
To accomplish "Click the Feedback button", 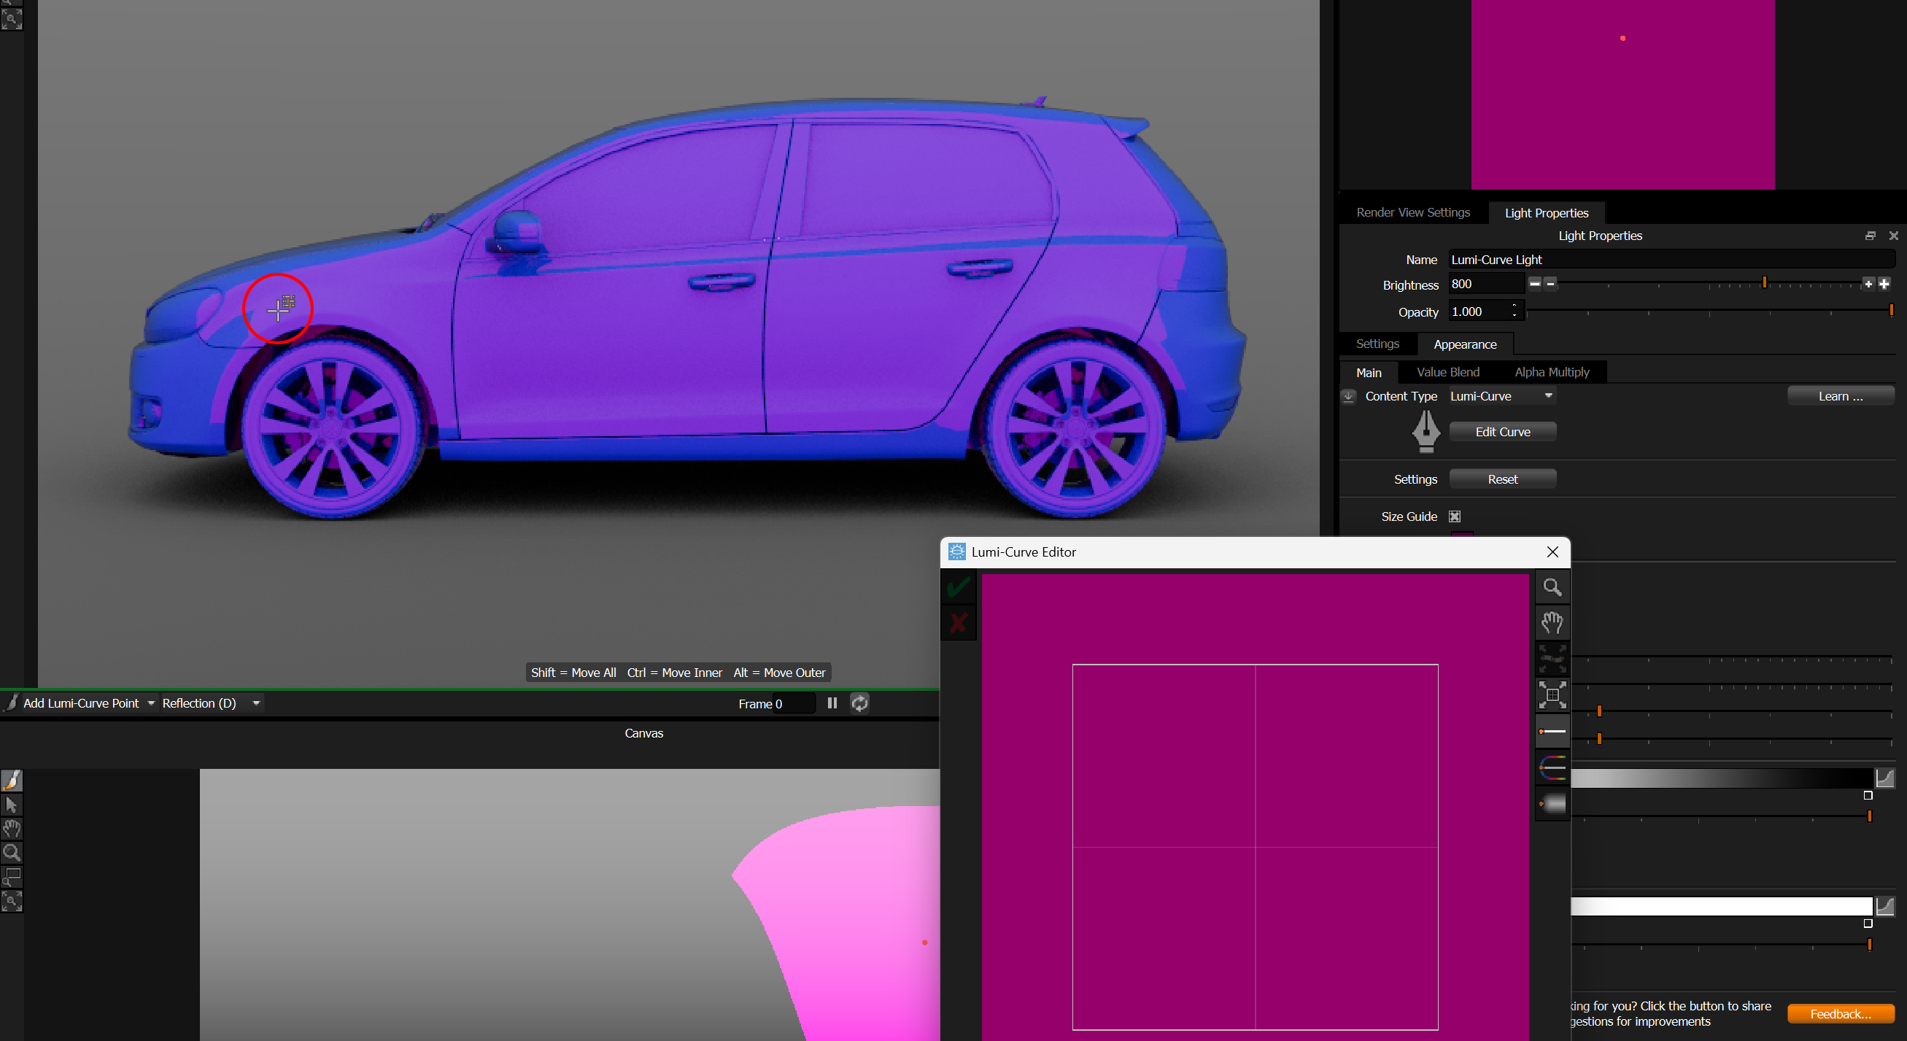I will coord(1841,1013).
